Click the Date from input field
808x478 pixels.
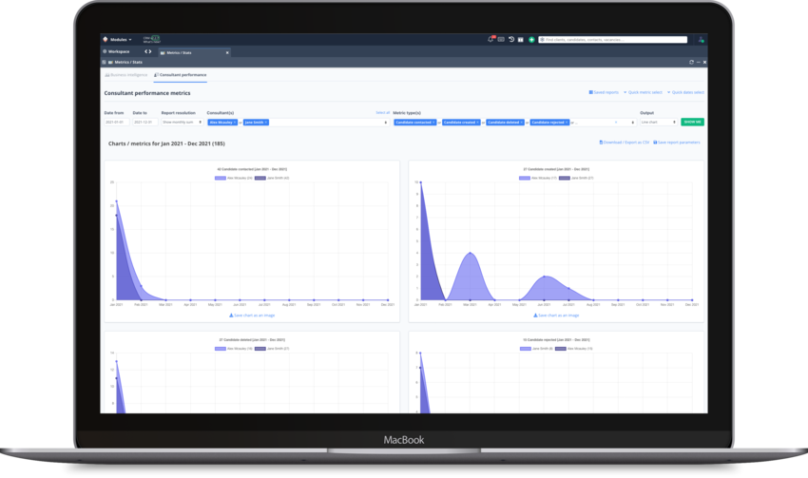tap(117, 122)
